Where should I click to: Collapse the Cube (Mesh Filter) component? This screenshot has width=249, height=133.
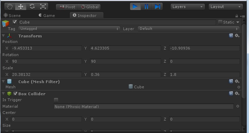(3, 81)
